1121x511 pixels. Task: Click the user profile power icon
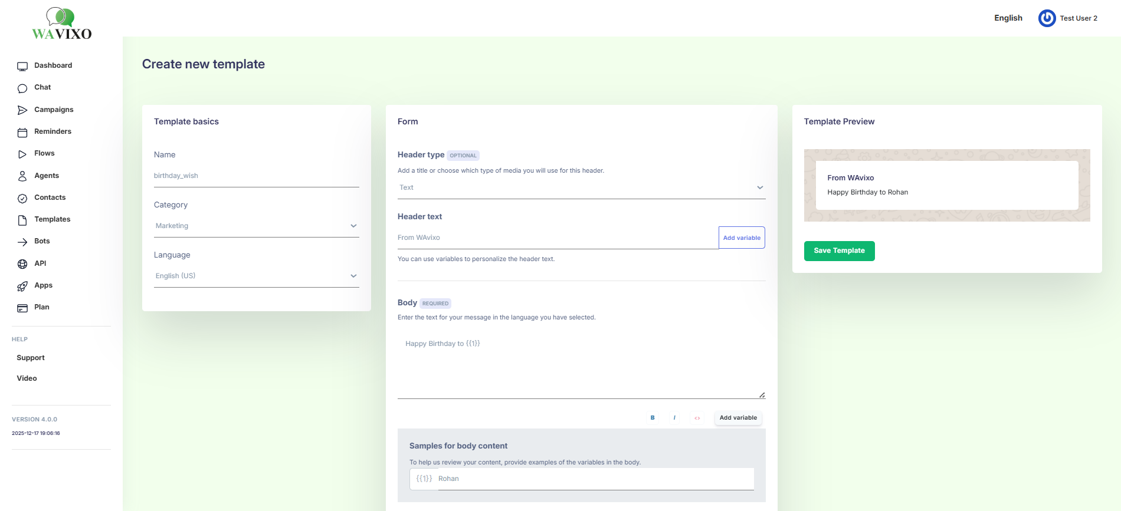[1047, 18]
